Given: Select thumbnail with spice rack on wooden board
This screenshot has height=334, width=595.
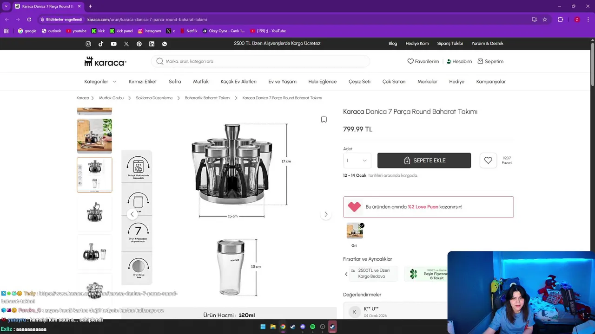Looking at the screenshot, I should (94, 136).
